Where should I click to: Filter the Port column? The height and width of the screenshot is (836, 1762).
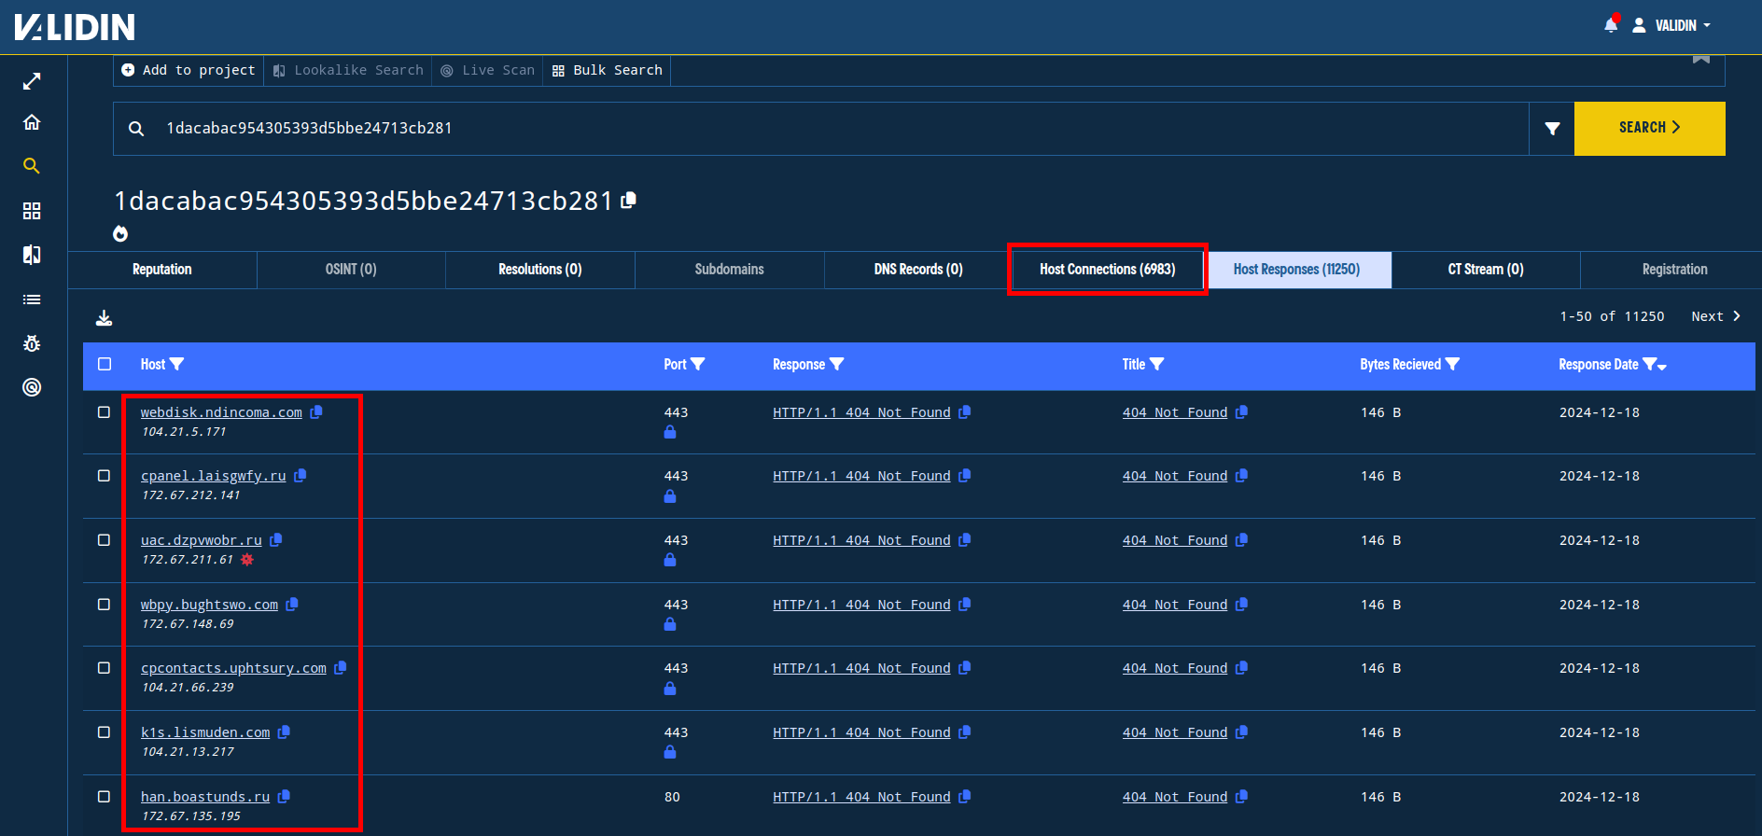698,364
